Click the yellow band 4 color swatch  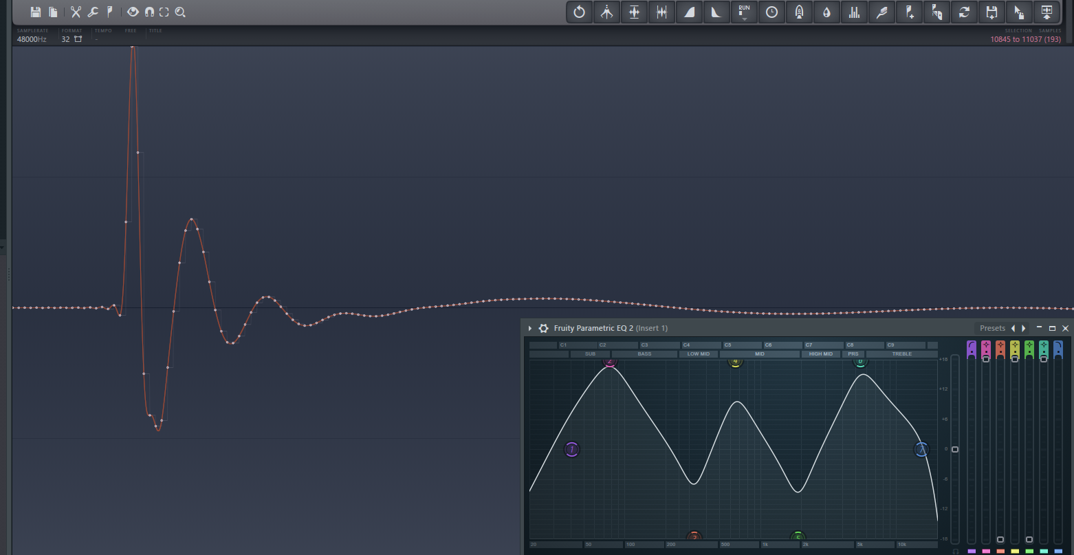tap(1015, 552)
